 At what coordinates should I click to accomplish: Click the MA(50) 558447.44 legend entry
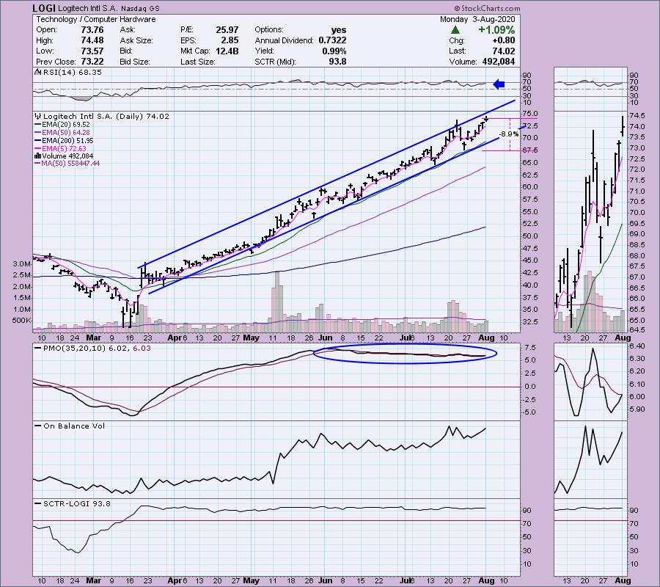click(x=70, y=164)
